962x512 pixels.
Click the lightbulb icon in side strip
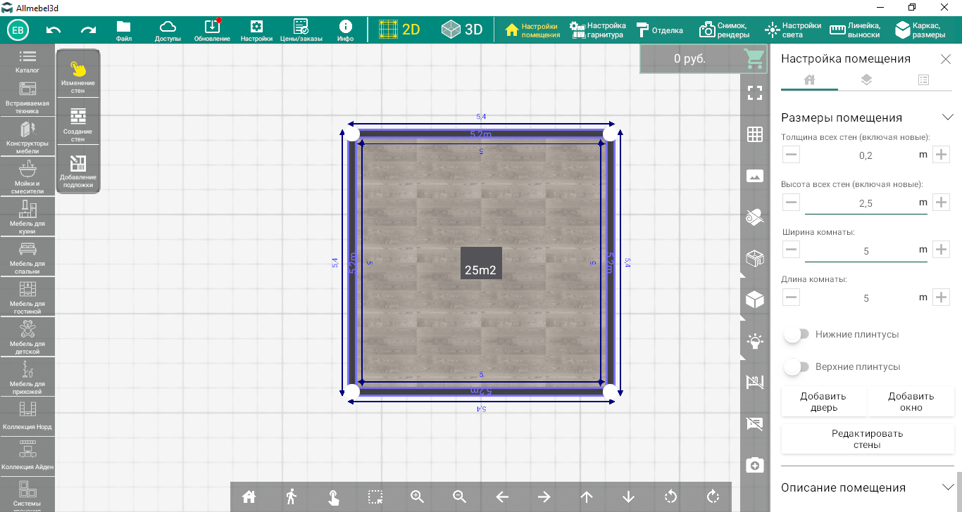coord(755,342)
